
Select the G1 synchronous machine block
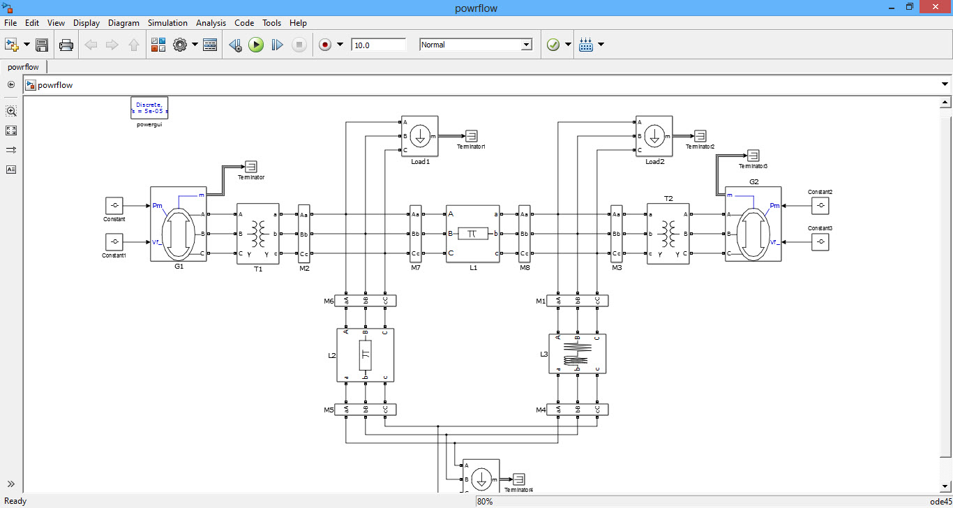click(x=179, y=224)
